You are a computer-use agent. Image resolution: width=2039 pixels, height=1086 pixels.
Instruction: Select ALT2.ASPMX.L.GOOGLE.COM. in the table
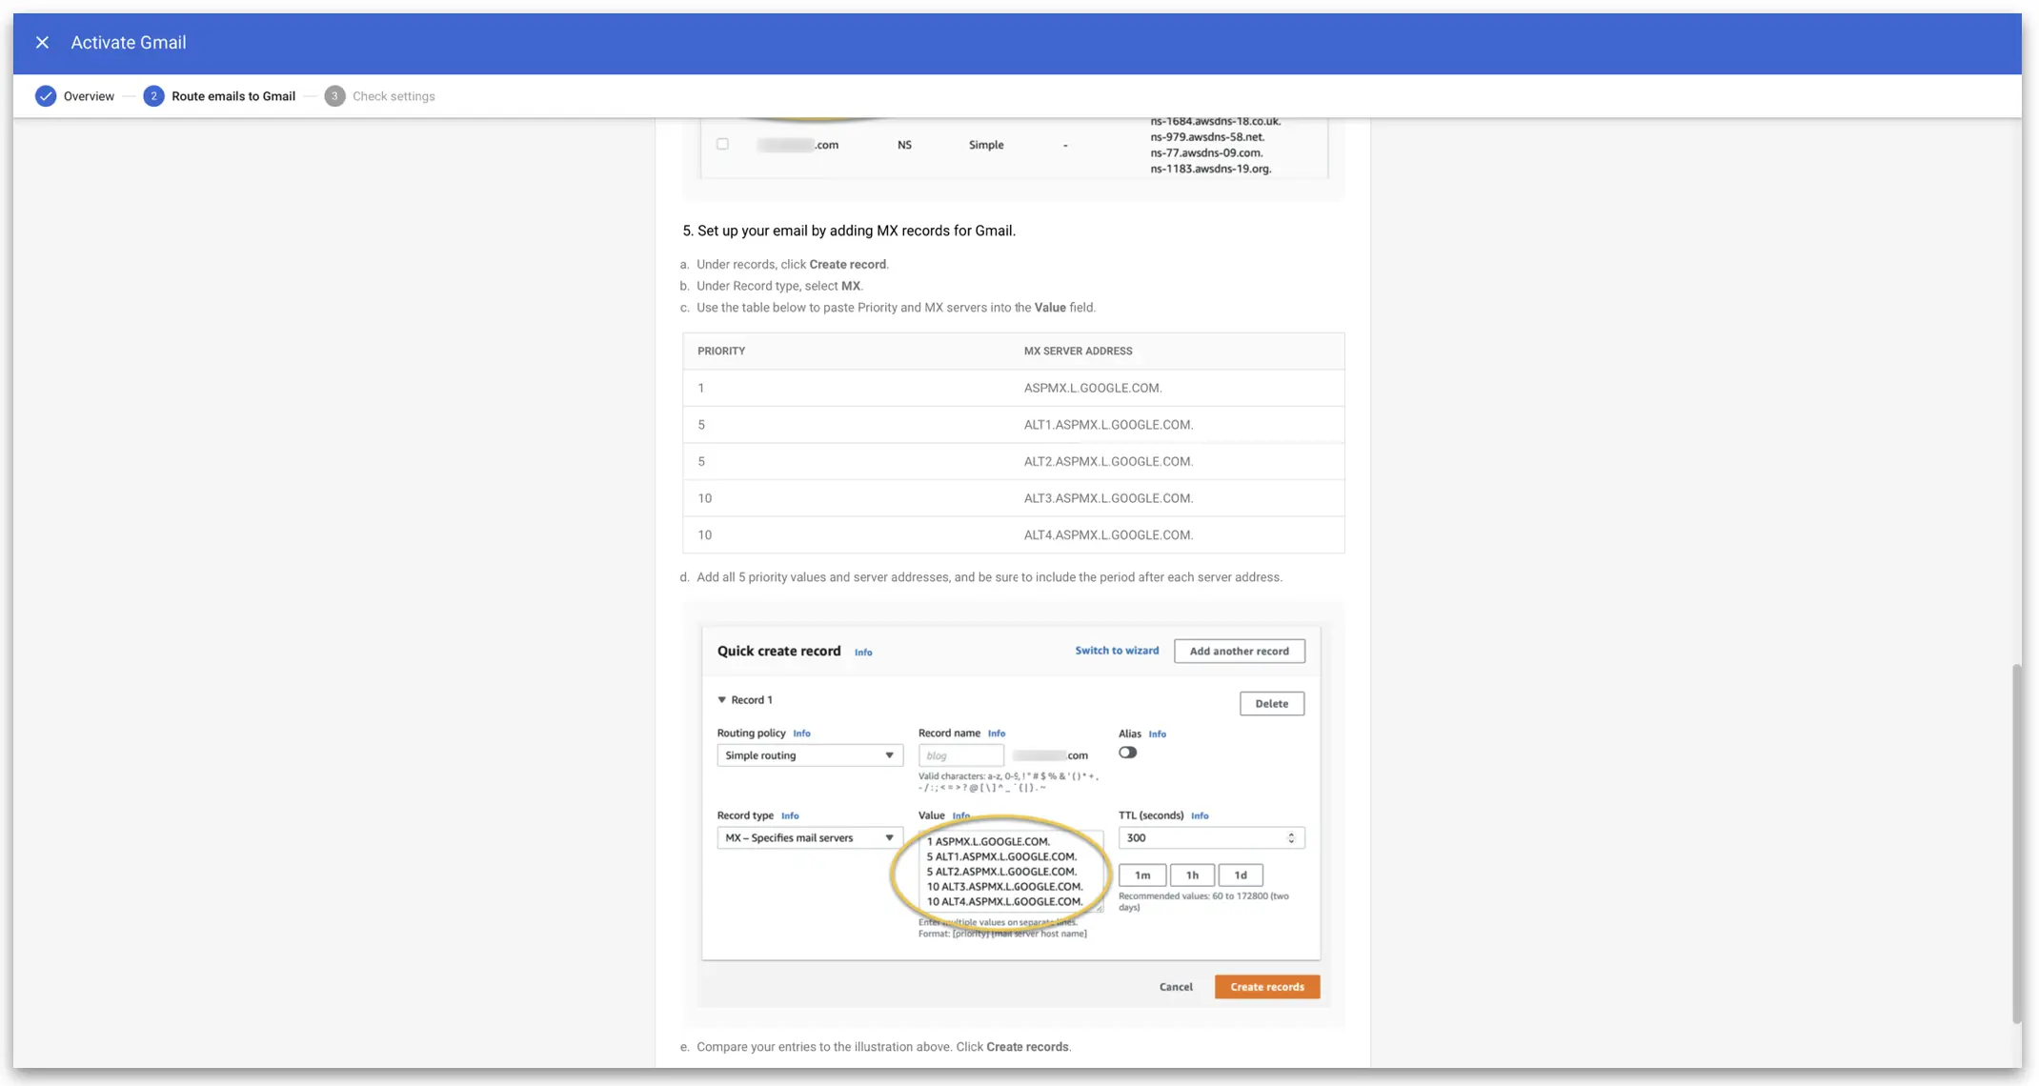[x=1108, y=462]
